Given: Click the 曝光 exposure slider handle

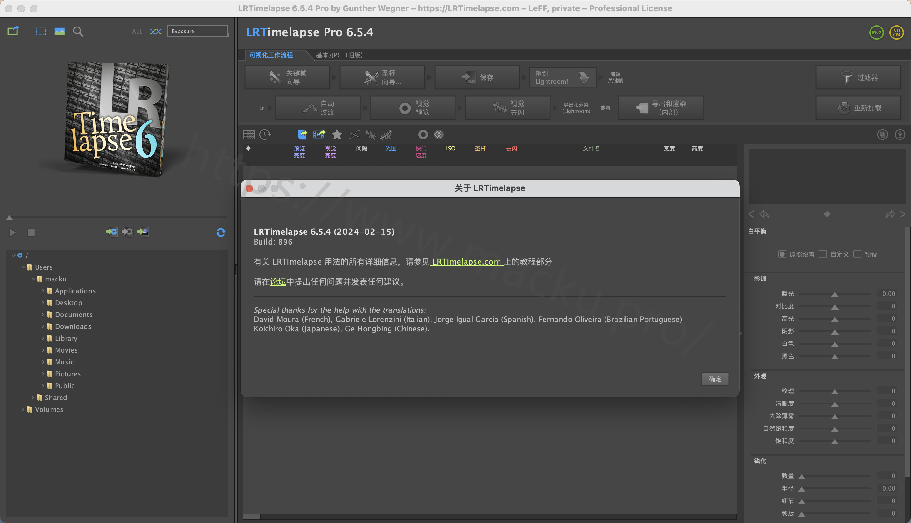Looking at the screenshot, I should pos(834,294).
